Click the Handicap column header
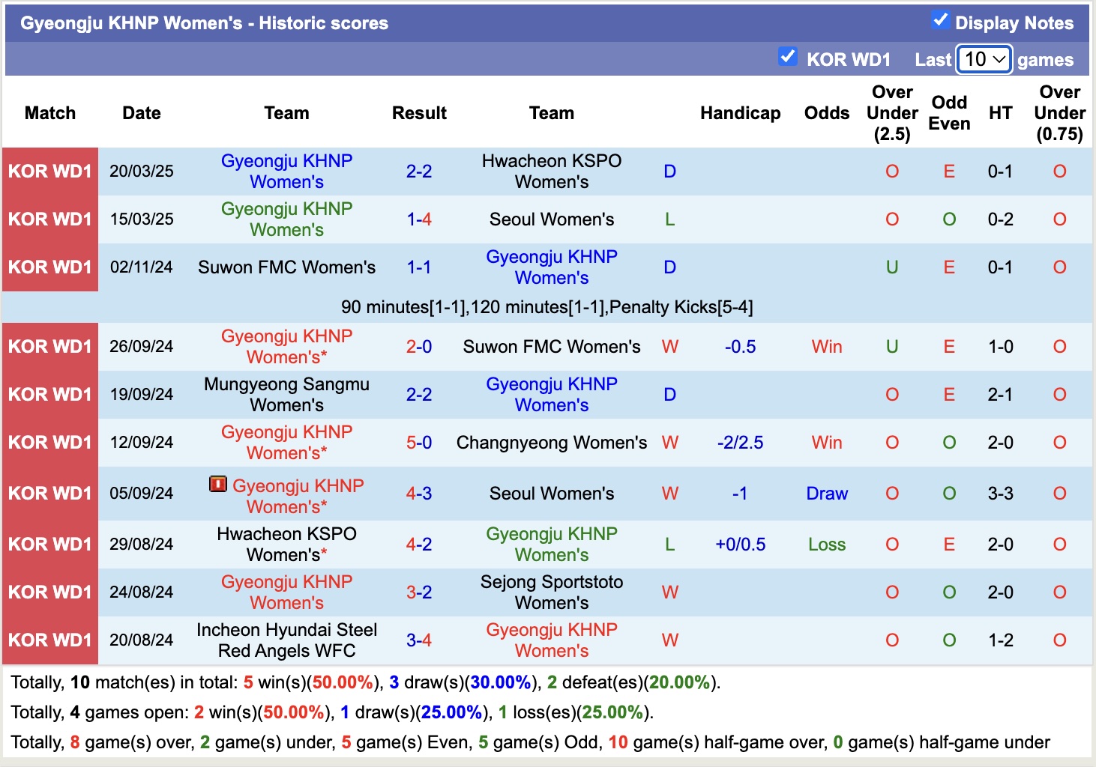This screenshot has width=1096, height=767. click(740, 113)
